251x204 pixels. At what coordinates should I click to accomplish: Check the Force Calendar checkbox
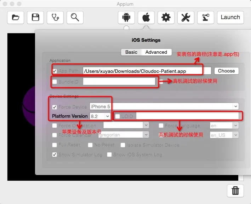[55, 135]
